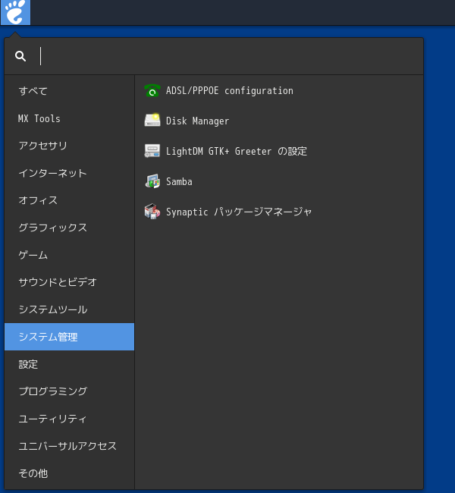Open the 設定 category
This screenshot has height=493, width=455.
point(70,364)
